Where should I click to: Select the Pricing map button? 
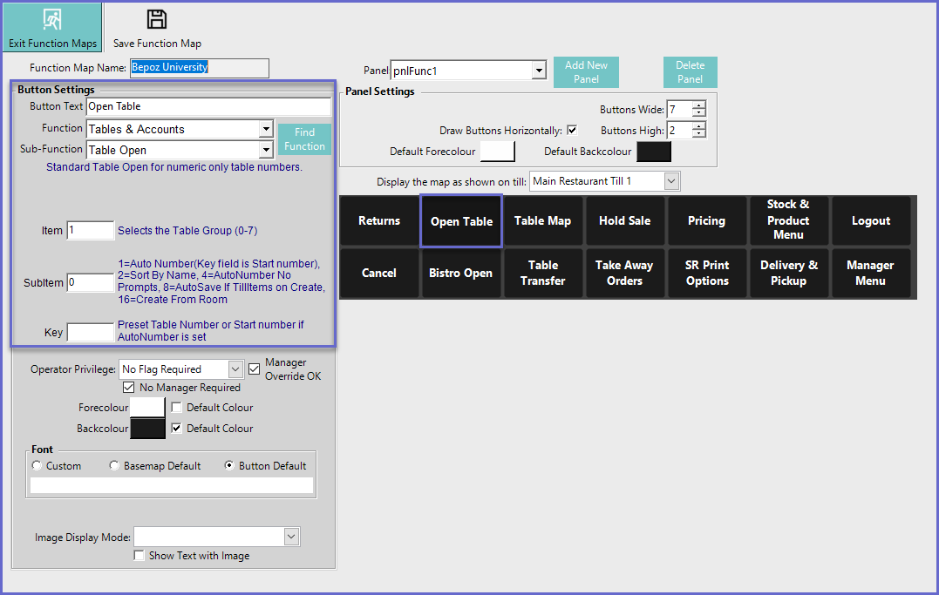pyautogui.click(x=706, y=221)
